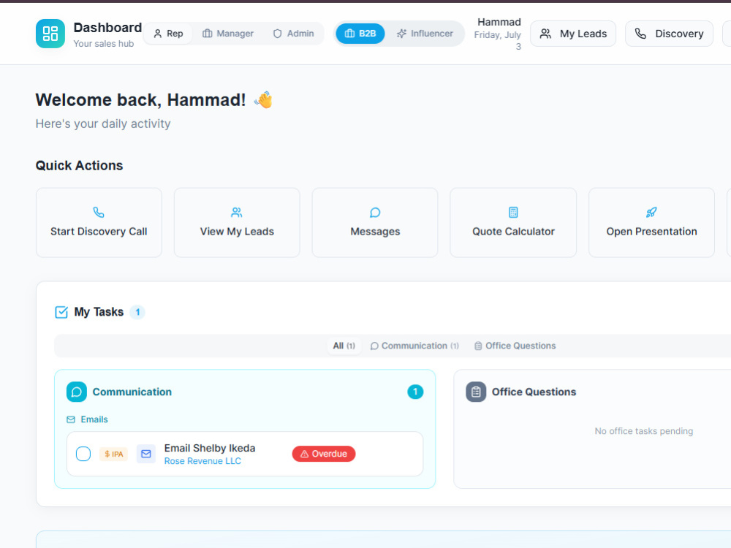Open the Discovery button in header
Screen dimensions: 731x548
coord(669,34)
